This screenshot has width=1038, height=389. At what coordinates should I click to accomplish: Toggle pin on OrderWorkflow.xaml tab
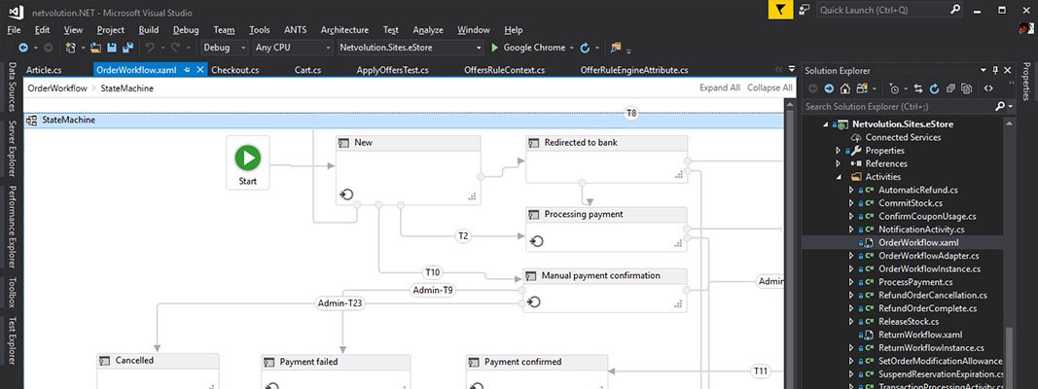click(187, 70)
